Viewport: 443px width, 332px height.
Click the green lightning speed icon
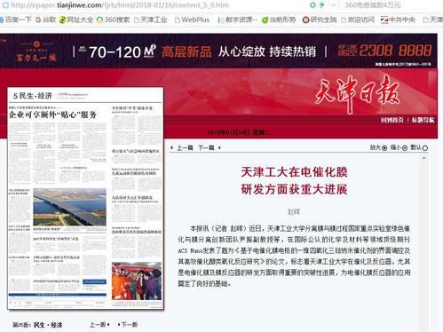pos(321,4)
